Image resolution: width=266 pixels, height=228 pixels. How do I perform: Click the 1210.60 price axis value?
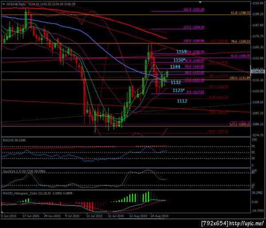point(258,3)
